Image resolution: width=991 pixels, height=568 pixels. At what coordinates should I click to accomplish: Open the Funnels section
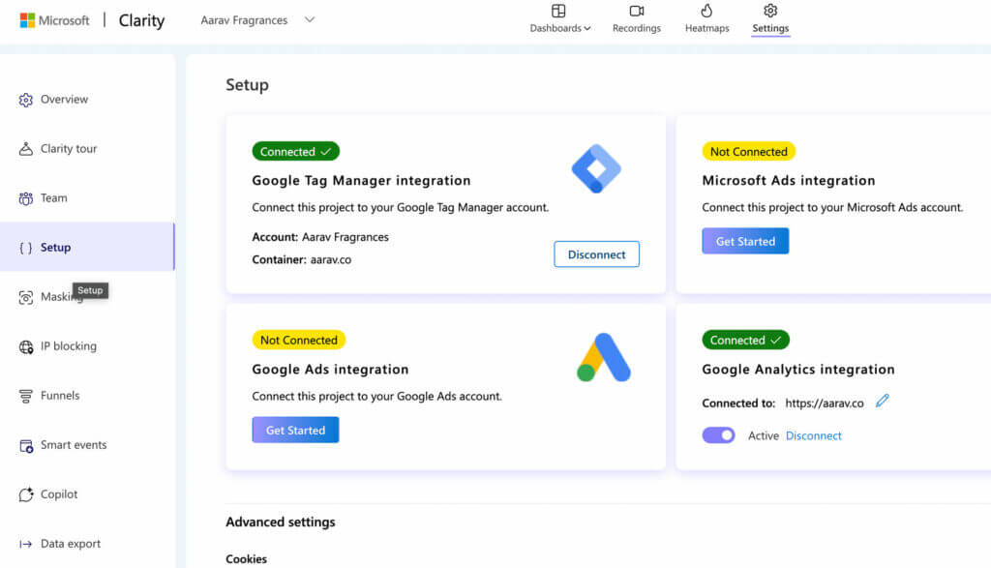point(59,395)
